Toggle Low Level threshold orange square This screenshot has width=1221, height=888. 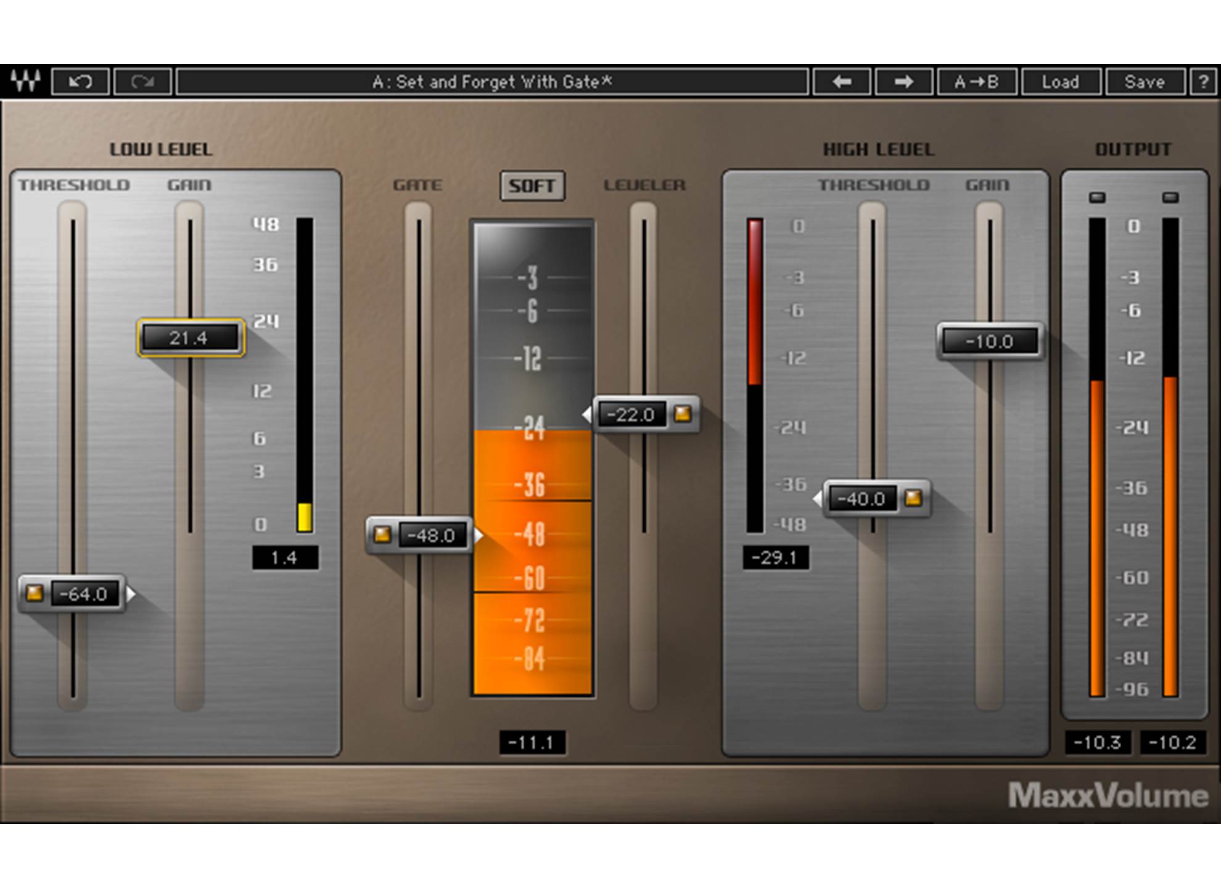coord(35,593)
